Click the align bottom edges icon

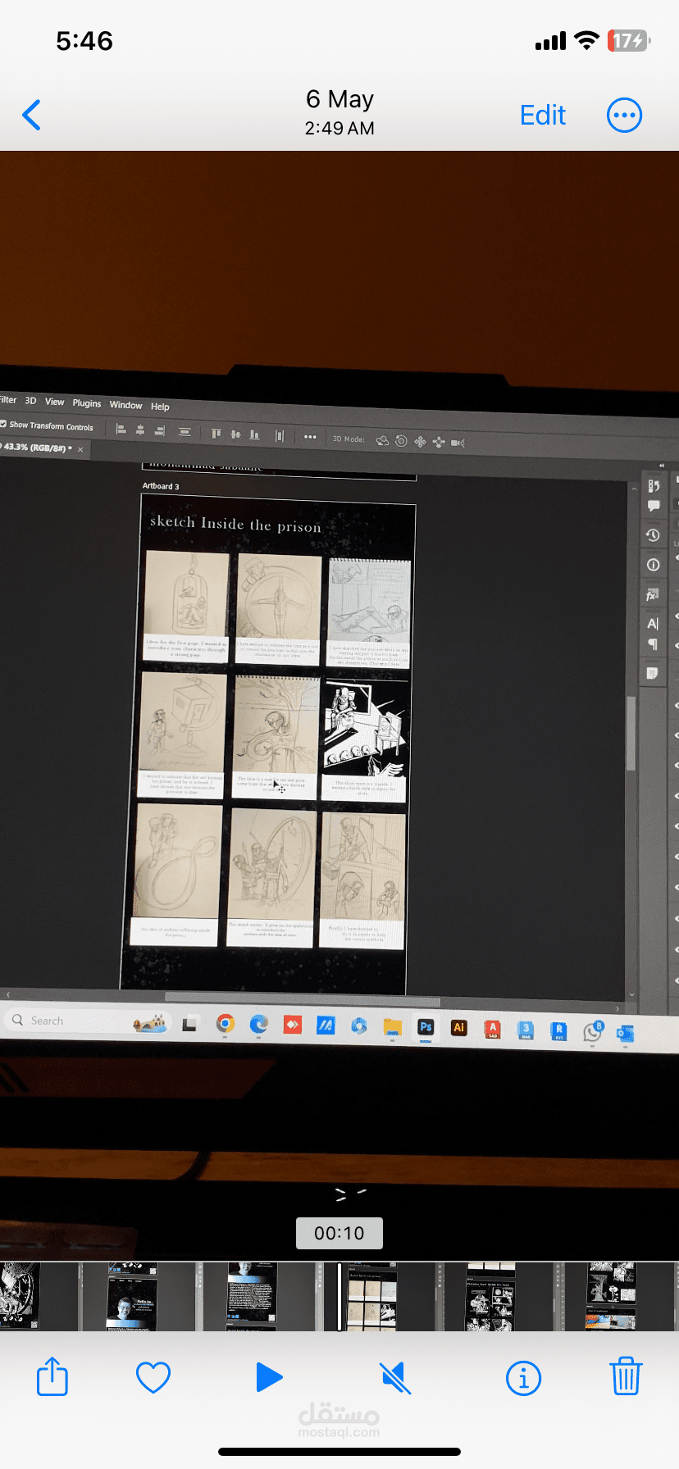pos(254,434)
